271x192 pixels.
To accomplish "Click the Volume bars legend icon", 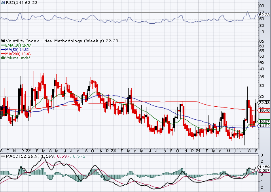I will [x=3, y=58].
